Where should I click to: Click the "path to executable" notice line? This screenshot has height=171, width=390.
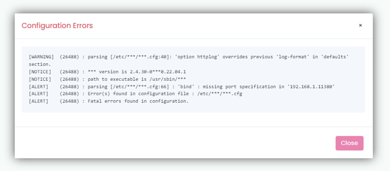click(137, 79)
